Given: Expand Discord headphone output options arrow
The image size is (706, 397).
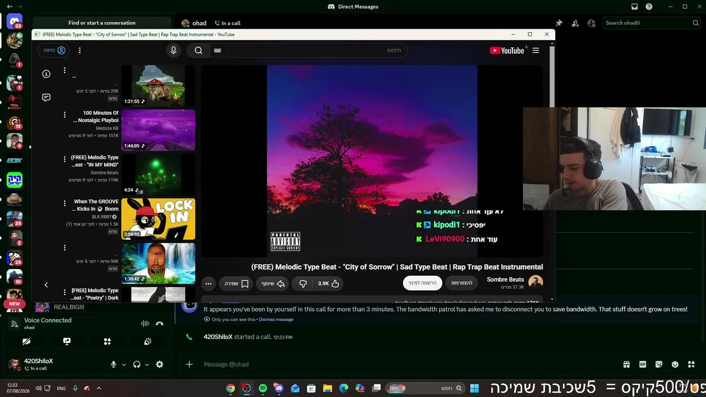Looking at the screenshot, I should point(147,364).
